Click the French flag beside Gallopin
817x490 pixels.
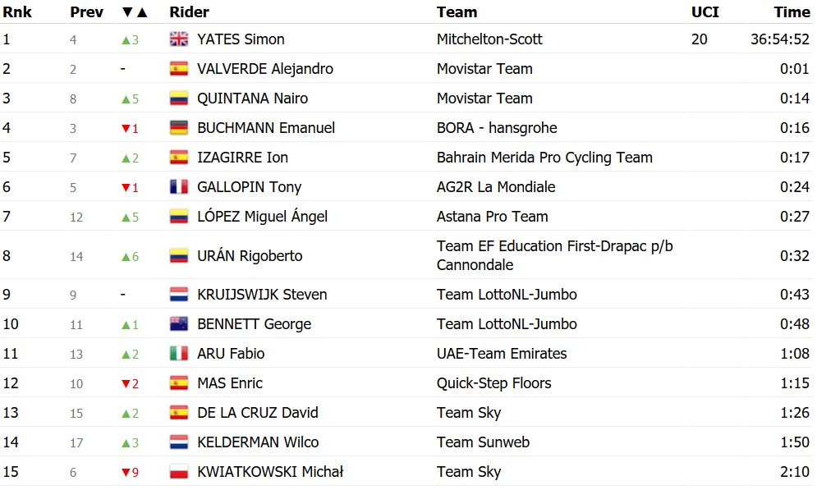pyautogui.click(x=178, y=187)
